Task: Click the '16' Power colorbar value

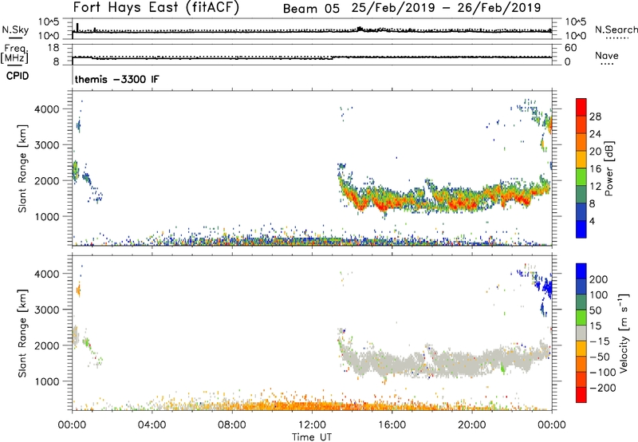Action: [595, 168]
